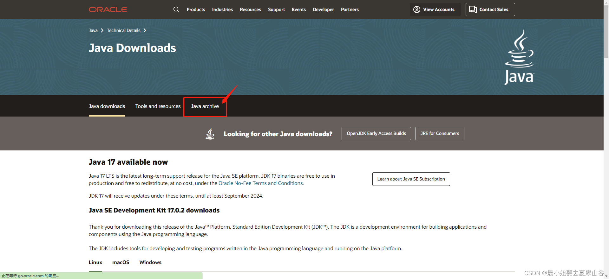Open the Products menu
Image resolution: width=609 pixels, height=279 pixels.
[196, 10]
